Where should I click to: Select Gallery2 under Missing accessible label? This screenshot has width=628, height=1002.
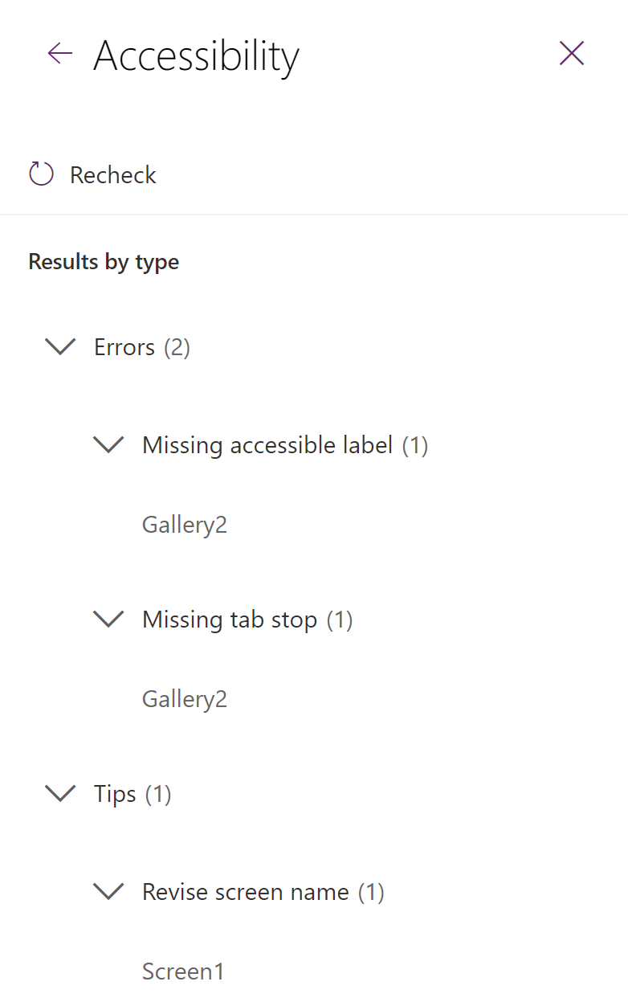pos(184,524)
